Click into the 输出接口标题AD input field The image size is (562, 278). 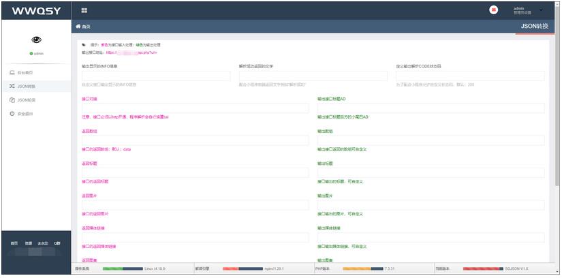(x=431, y=108)
